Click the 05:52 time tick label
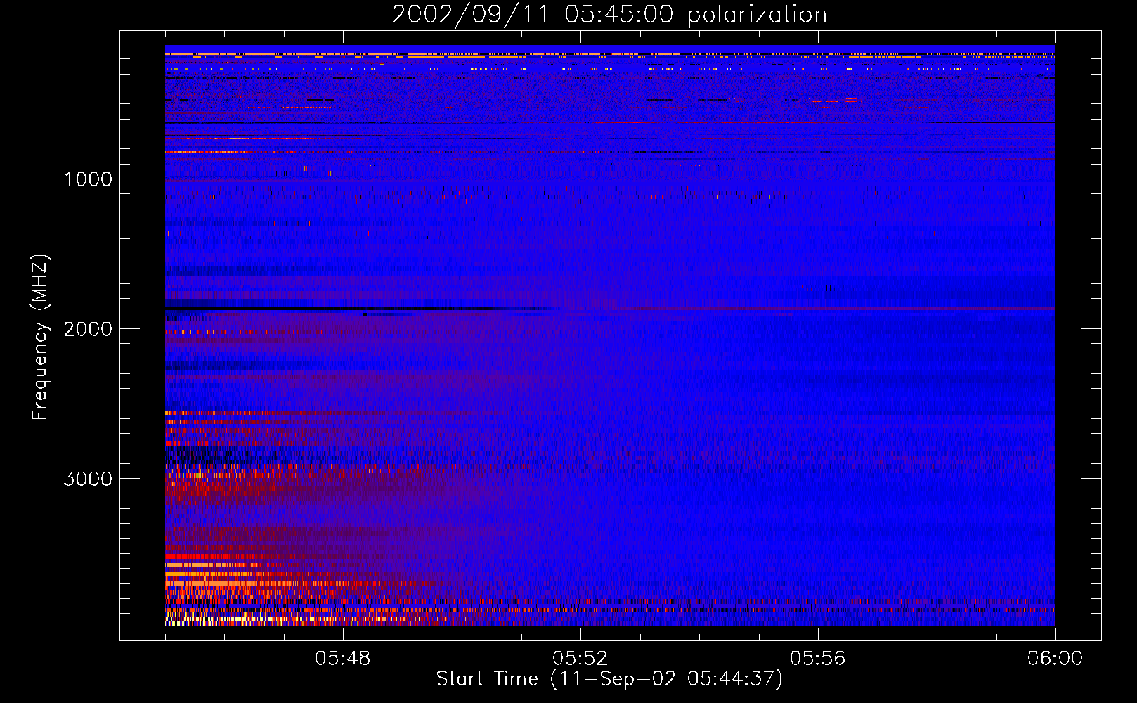The height and width of the screenshot is (703, 1137). 580,659
